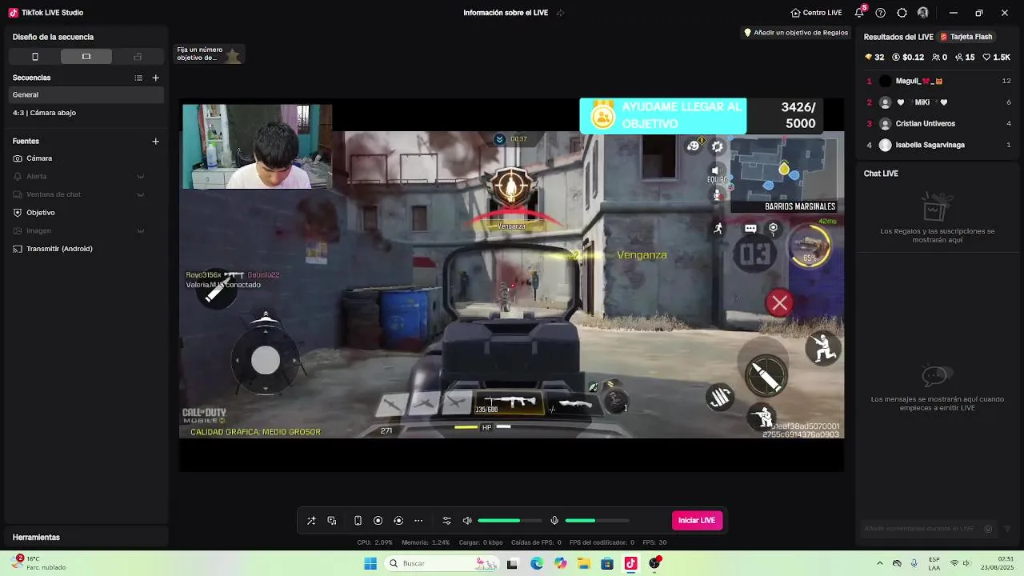This screenshot has width=1024, height=576.
Task: Open the profile avatar menu
Action: tap(923, 13)
